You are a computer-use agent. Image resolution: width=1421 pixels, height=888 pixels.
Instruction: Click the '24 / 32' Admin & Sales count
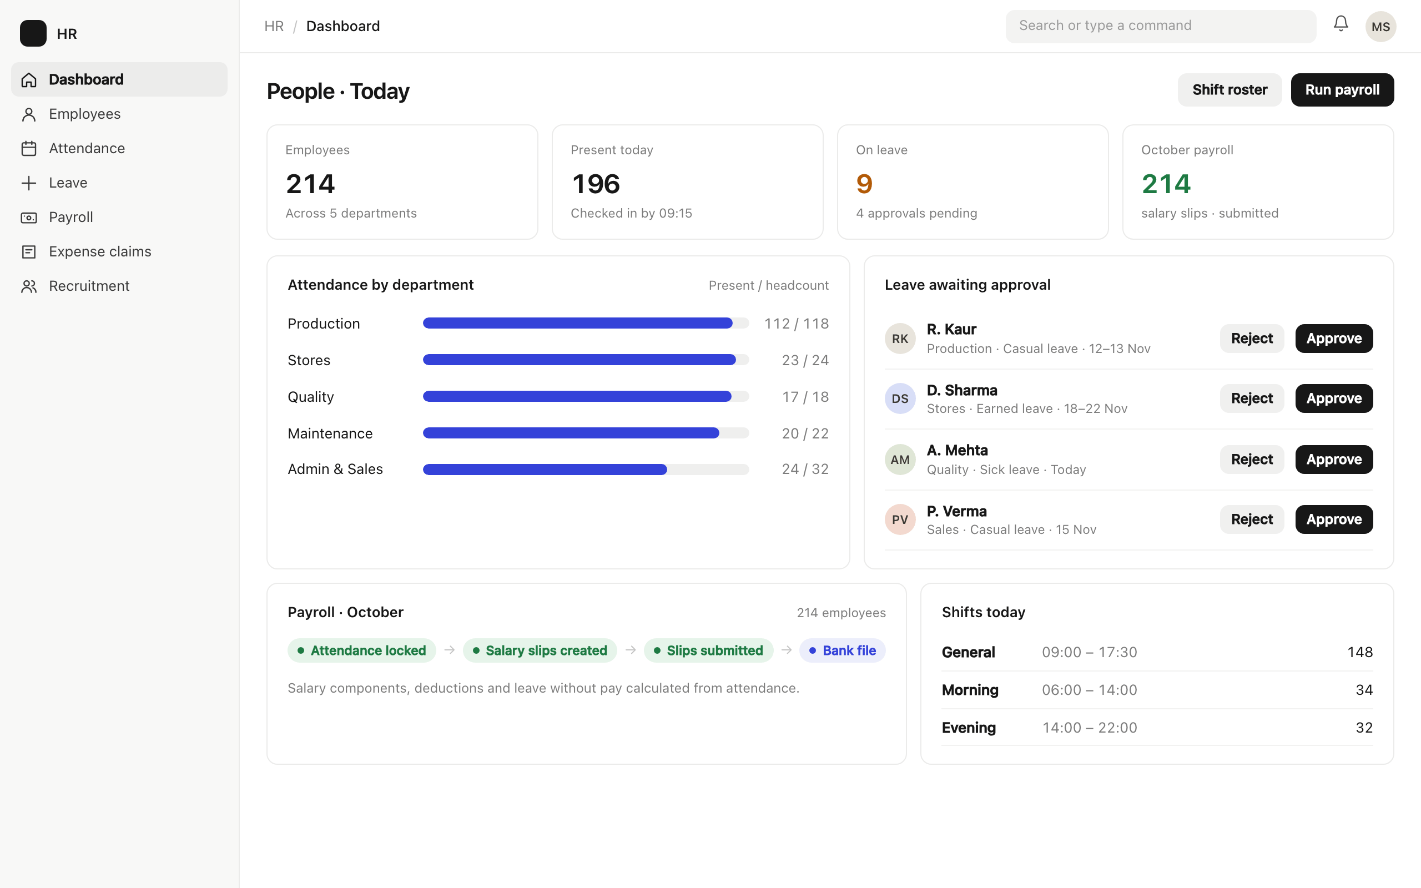click(805, 470)
